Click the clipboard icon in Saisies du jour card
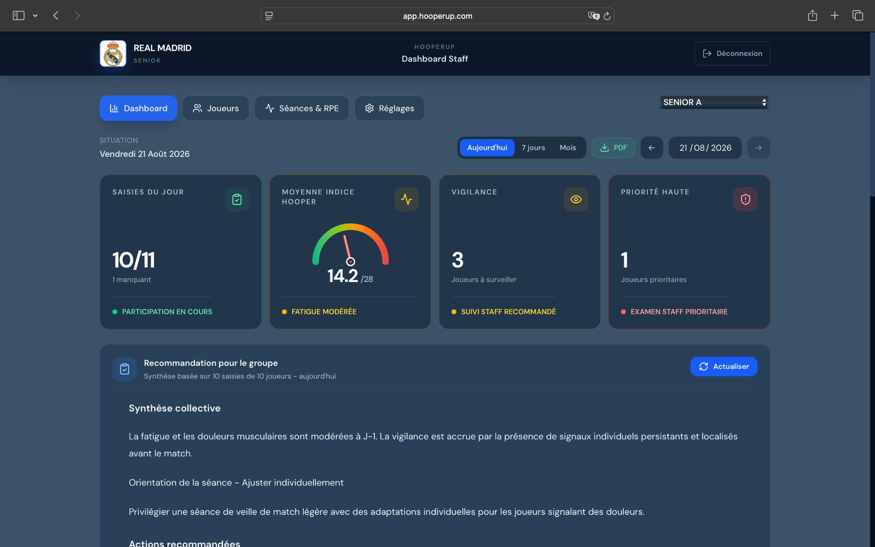Viewport: 875px width, 547px height. point(237,199)
